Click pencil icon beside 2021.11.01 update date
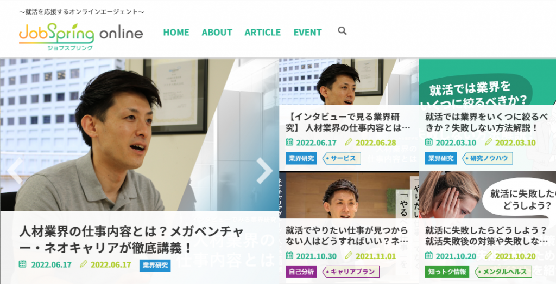This screenshot has height=284, width=556. pyautogui.click(x=349, y=255)
